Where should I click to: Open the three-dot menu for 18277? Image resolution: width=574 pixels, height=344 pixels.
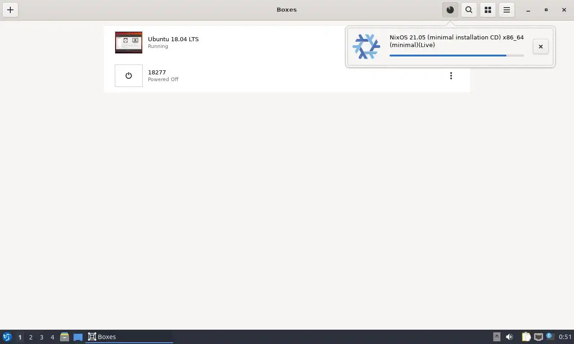click(x=451, y=76)
